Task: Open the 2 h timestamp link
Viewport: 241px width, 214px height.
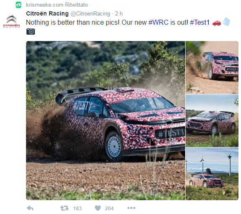Action: click(119, 14)
